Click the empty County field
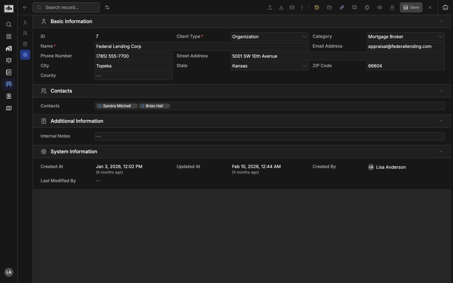Screen dimensions: 453x283 coord(134,76)
